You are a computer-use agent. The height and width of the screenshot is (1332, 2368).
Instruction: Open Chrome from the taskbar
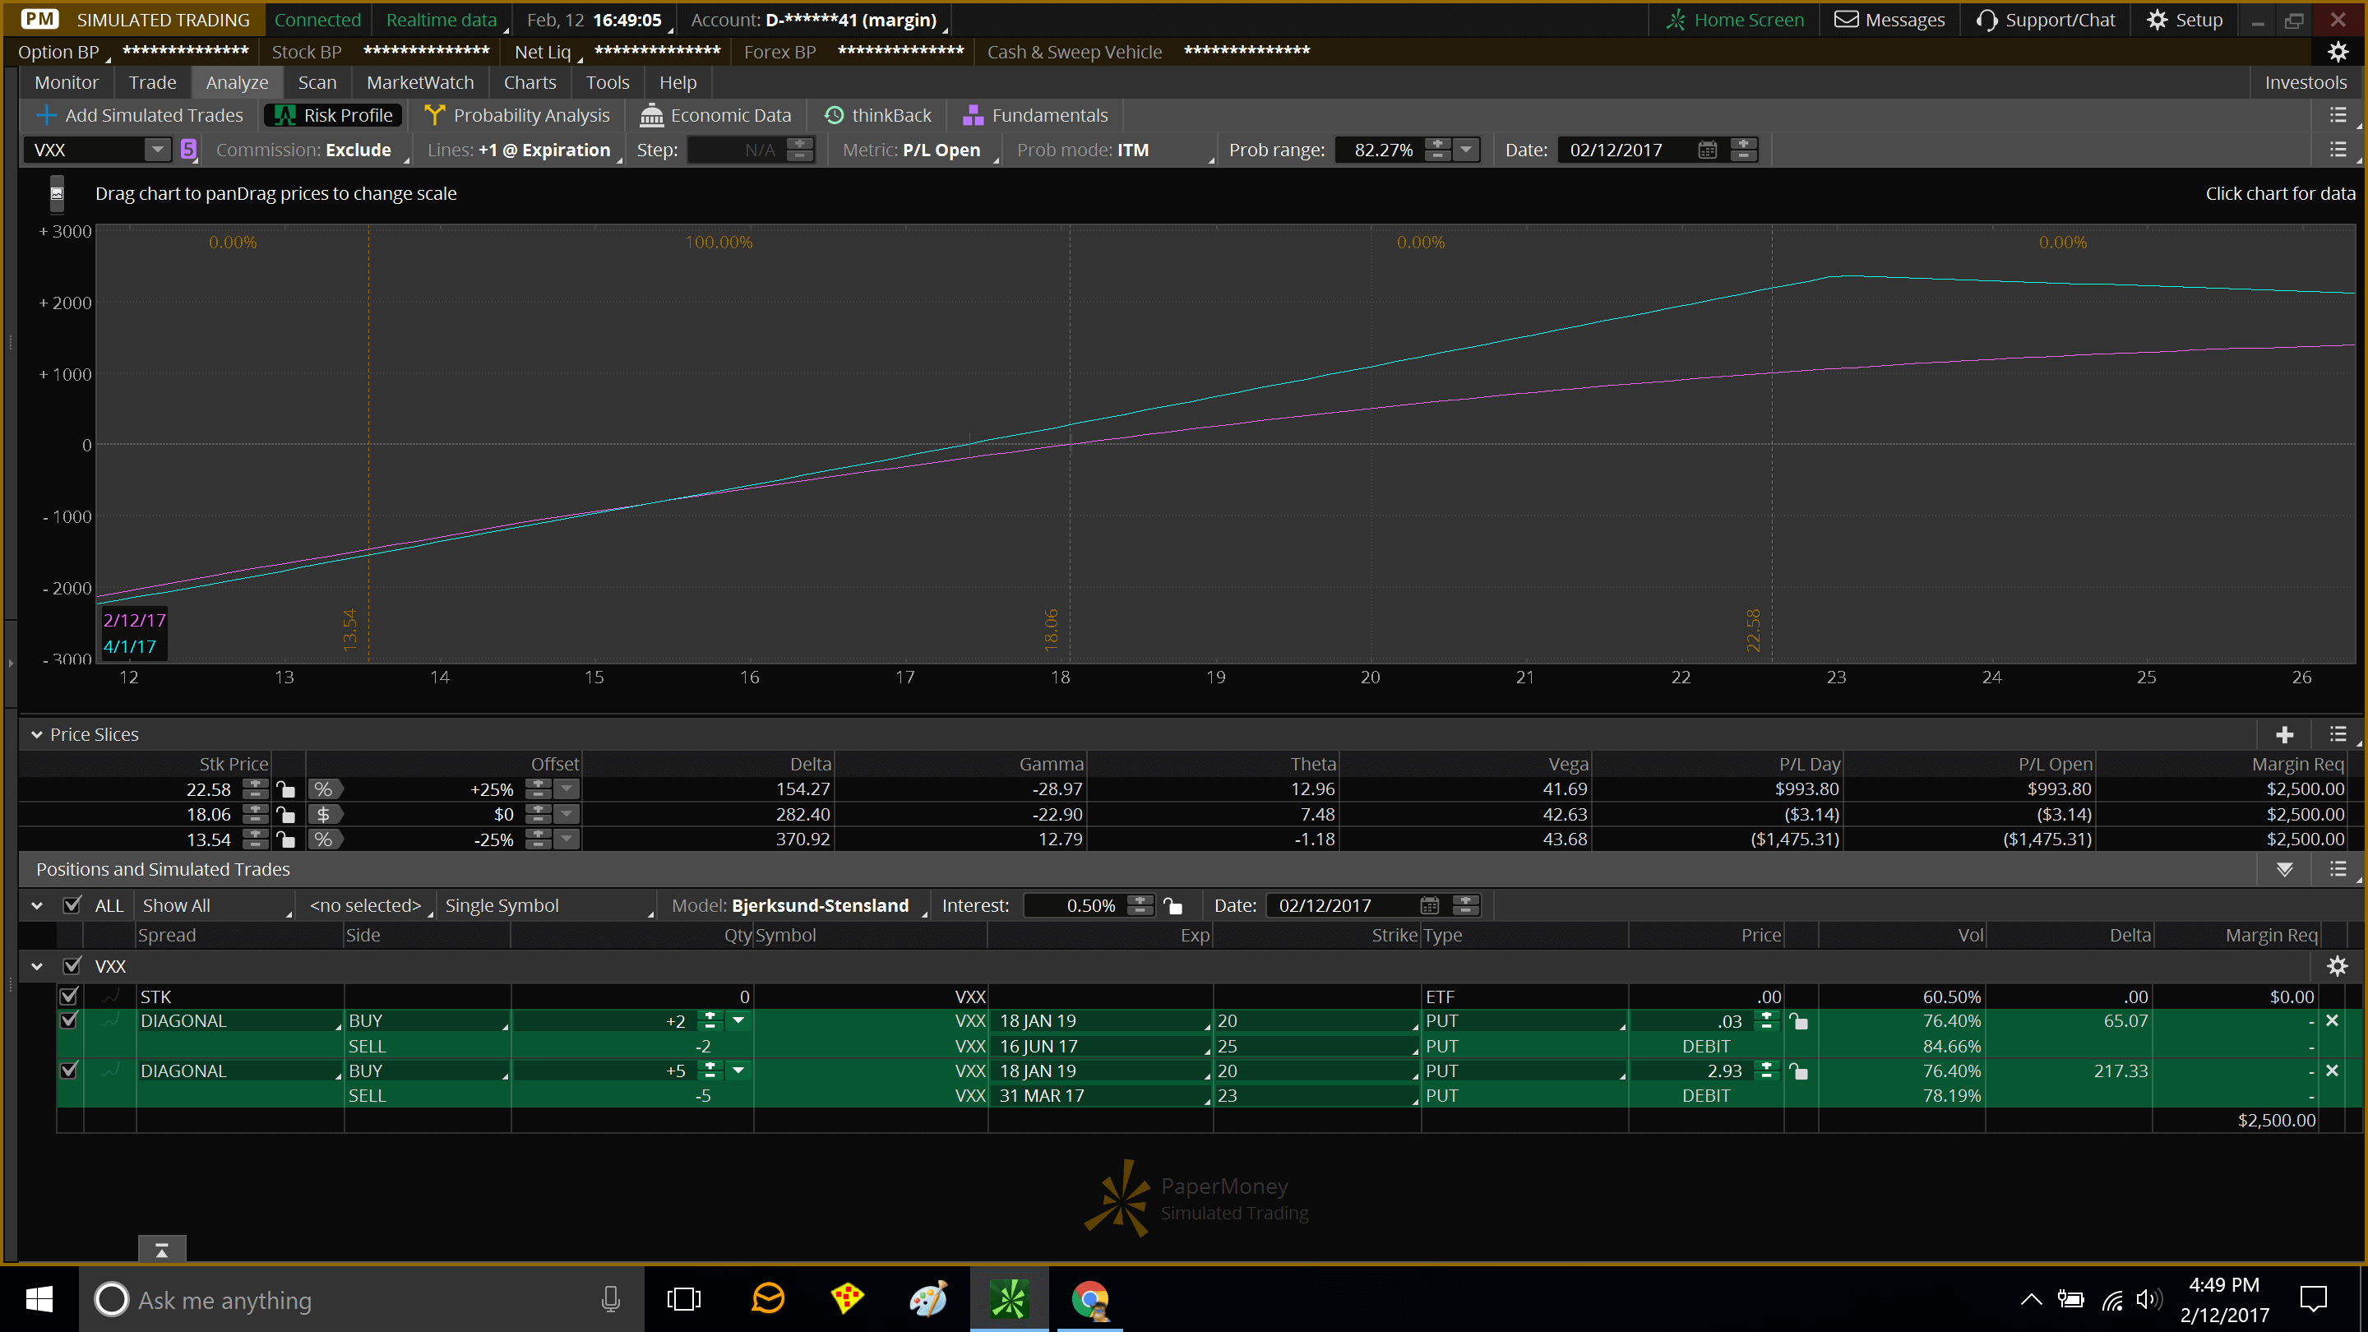[x=1089, y=1299]
